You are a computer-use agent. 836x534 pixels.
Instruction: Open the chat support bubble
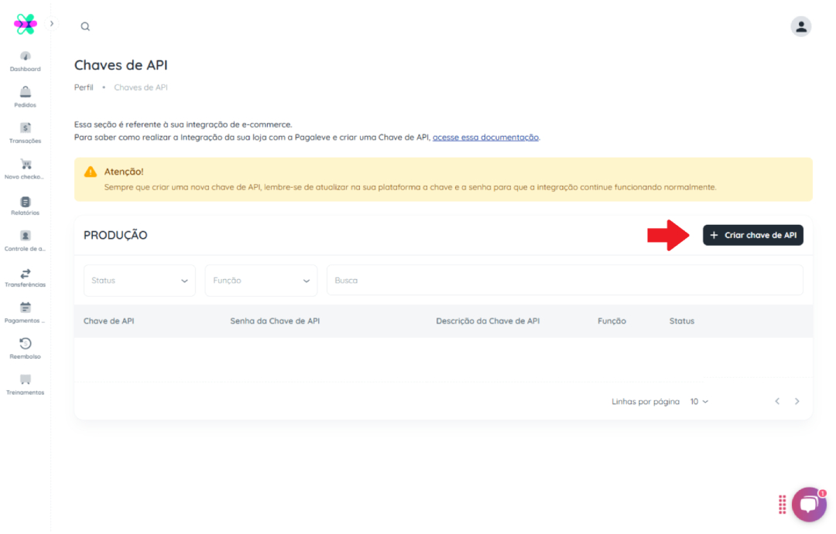[x=808, y=505]
